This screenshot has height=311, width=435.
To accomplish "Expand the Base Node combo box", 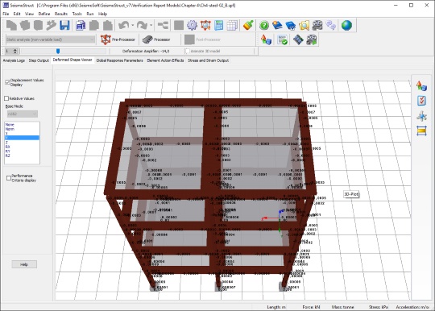I will (x=23, y=114).
